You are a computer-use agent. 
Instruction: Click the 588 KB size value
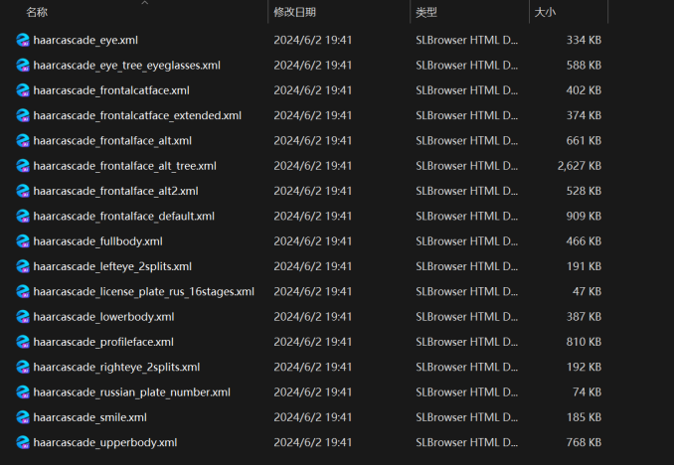tap(584, 66)
